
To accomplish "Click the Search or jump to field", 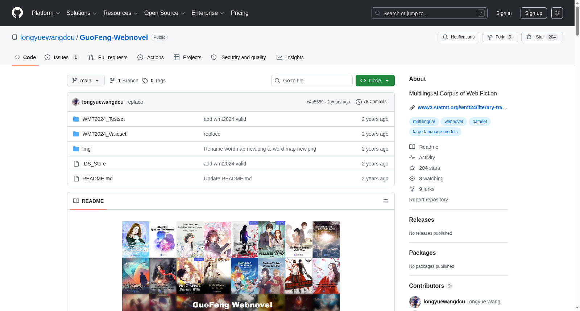I will point(430,13).
